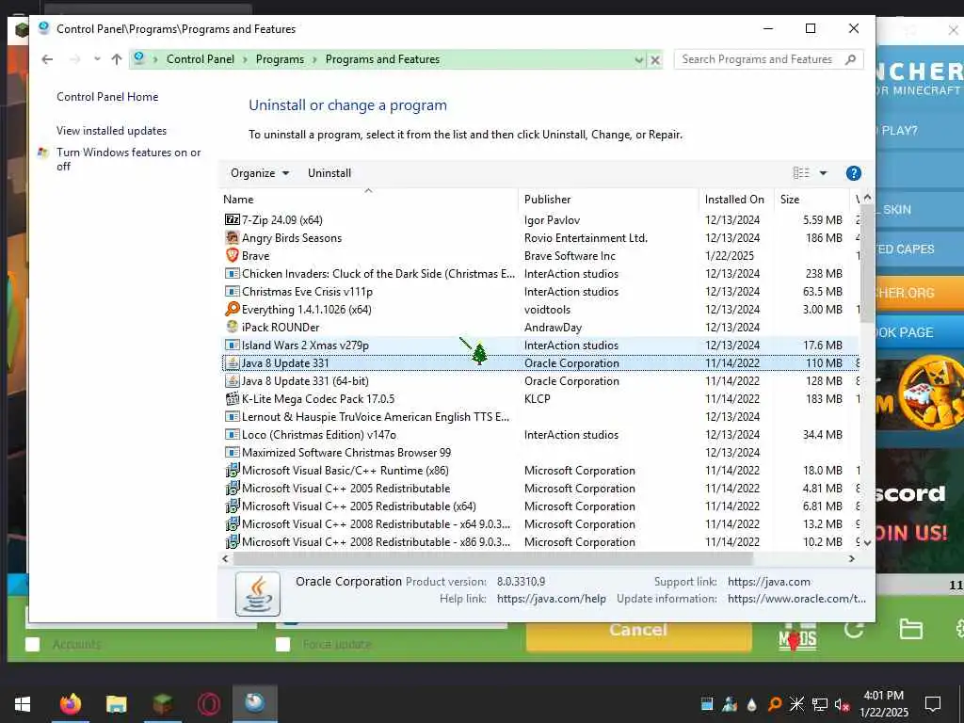Sort by the Name column header
The height and width of the screenshot is (723, 964).
pos(369,200)
